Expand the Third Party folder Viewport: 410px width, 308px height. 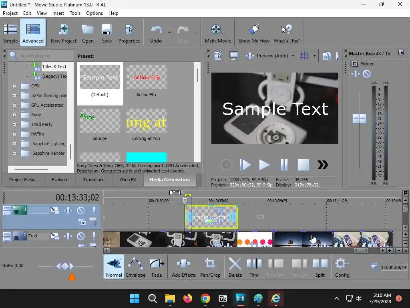click(x=14, y=124)
